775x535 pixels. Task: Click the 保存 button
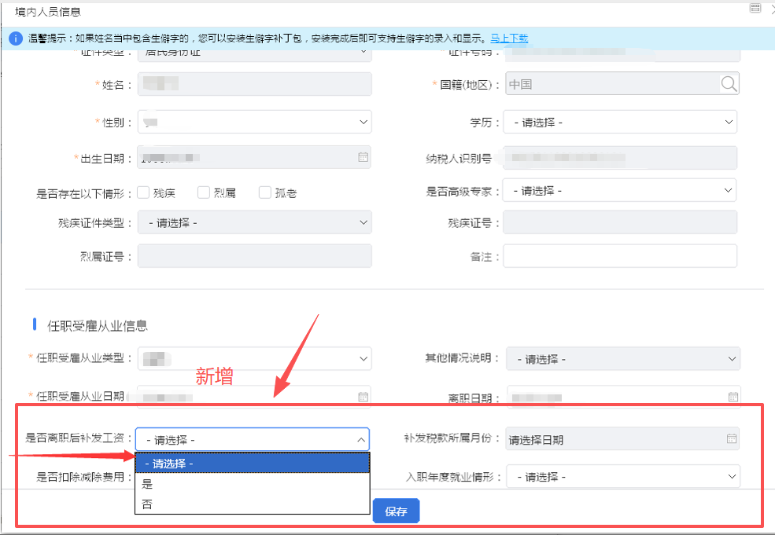tap(396, 511)
